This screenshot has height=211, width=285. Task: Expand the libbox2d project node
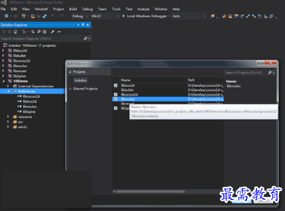pos(3,51)
